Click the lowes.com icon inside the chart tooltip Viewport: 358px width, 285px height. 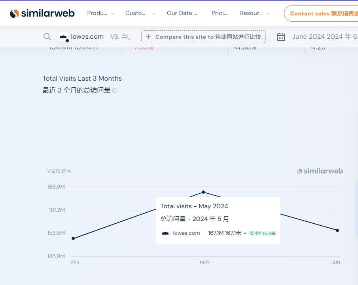pyautogui.click(x=166, y=233)
